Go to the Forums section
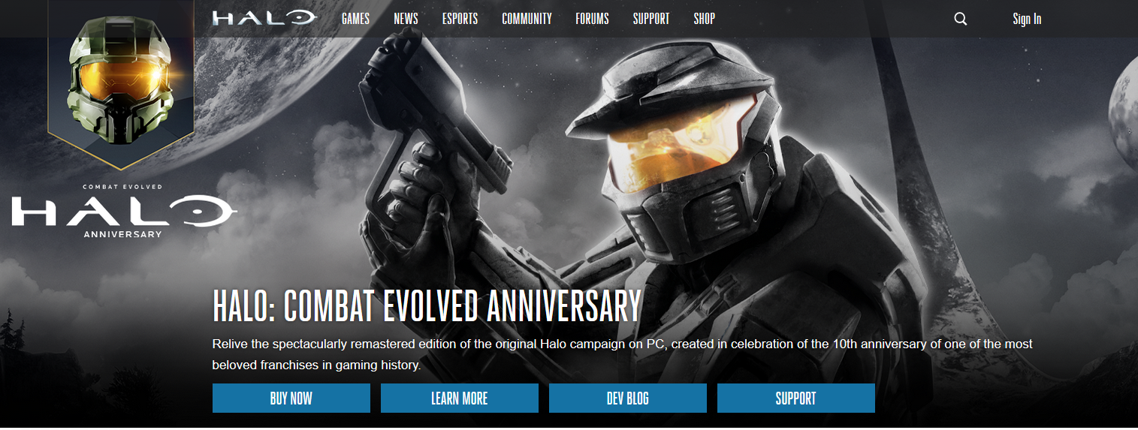 pyautogui.click(x=592, y=19)
